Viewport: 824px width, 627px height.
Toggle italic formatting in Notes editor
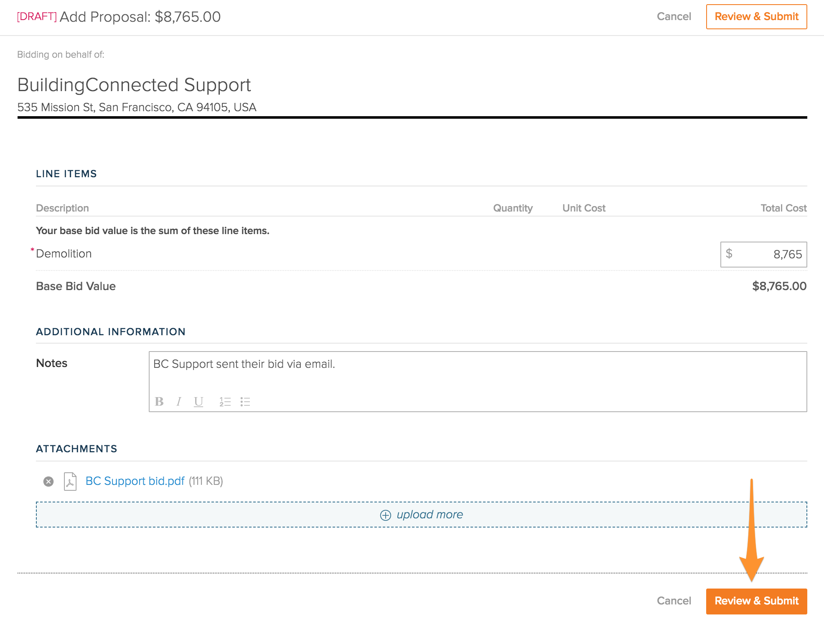point(179,402)
